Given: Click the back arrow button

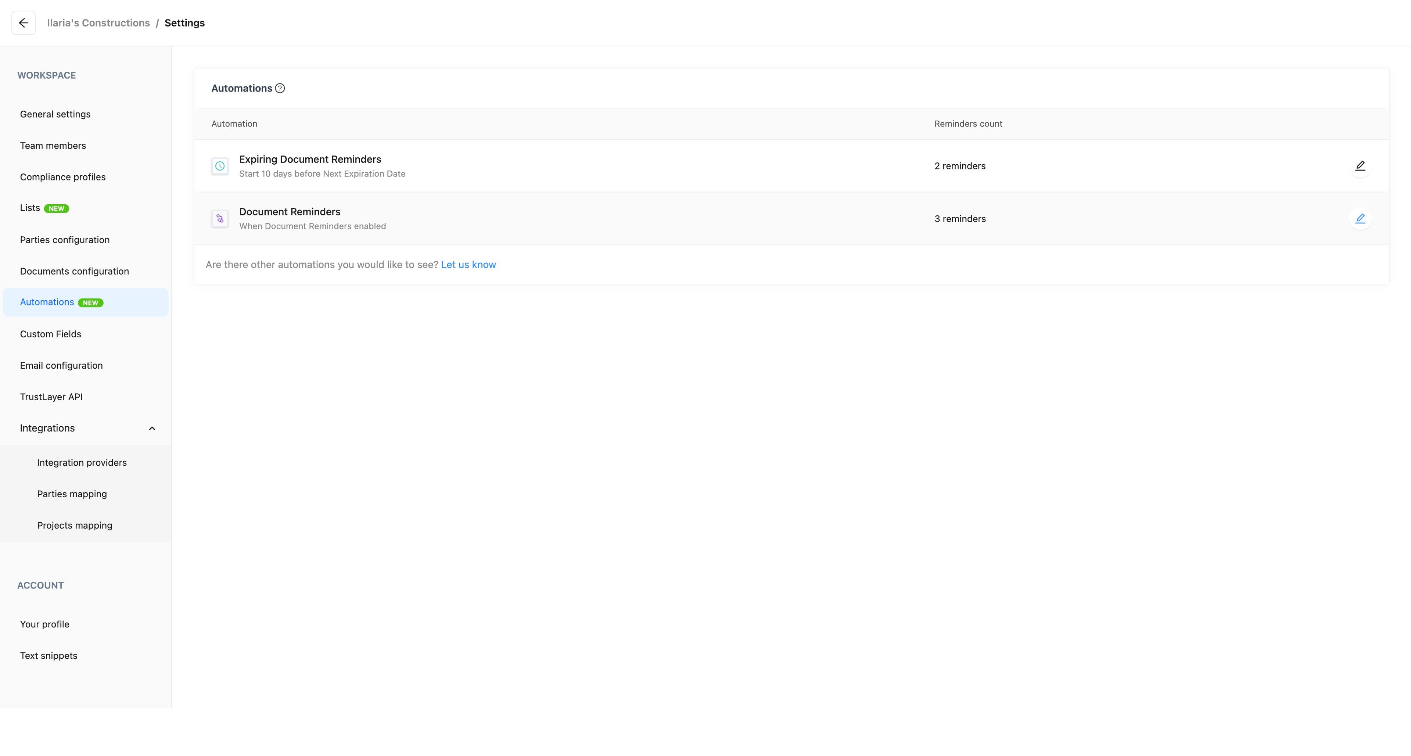Looking at the screenshot, I should 24,23.
